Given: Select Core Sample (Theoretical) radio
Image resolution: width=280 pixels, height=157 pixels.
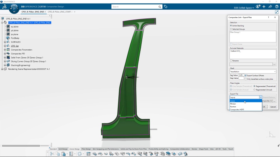Looking at the screenshot, I should (231, 86).
